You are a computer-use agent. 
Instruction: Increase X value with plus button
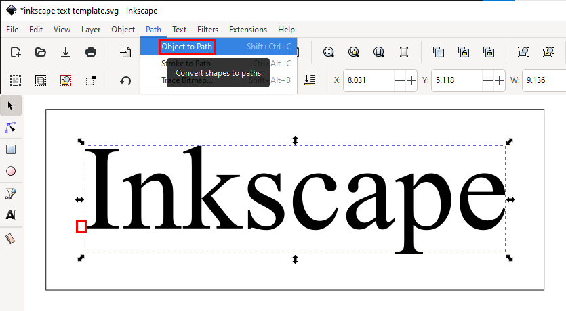coord(411,80)
